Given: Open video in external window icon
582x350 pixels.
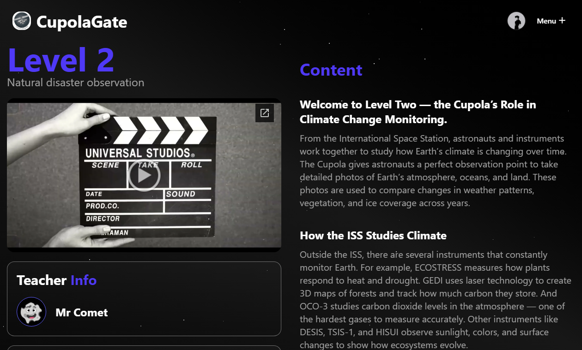Looking at the screenshot, I should [265, 113].
